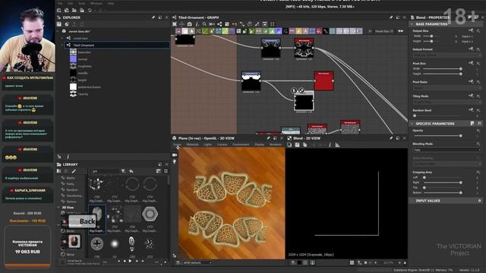Pin the Graph panel
This screenshot has width=486, height=273.
tap(391, 17)
